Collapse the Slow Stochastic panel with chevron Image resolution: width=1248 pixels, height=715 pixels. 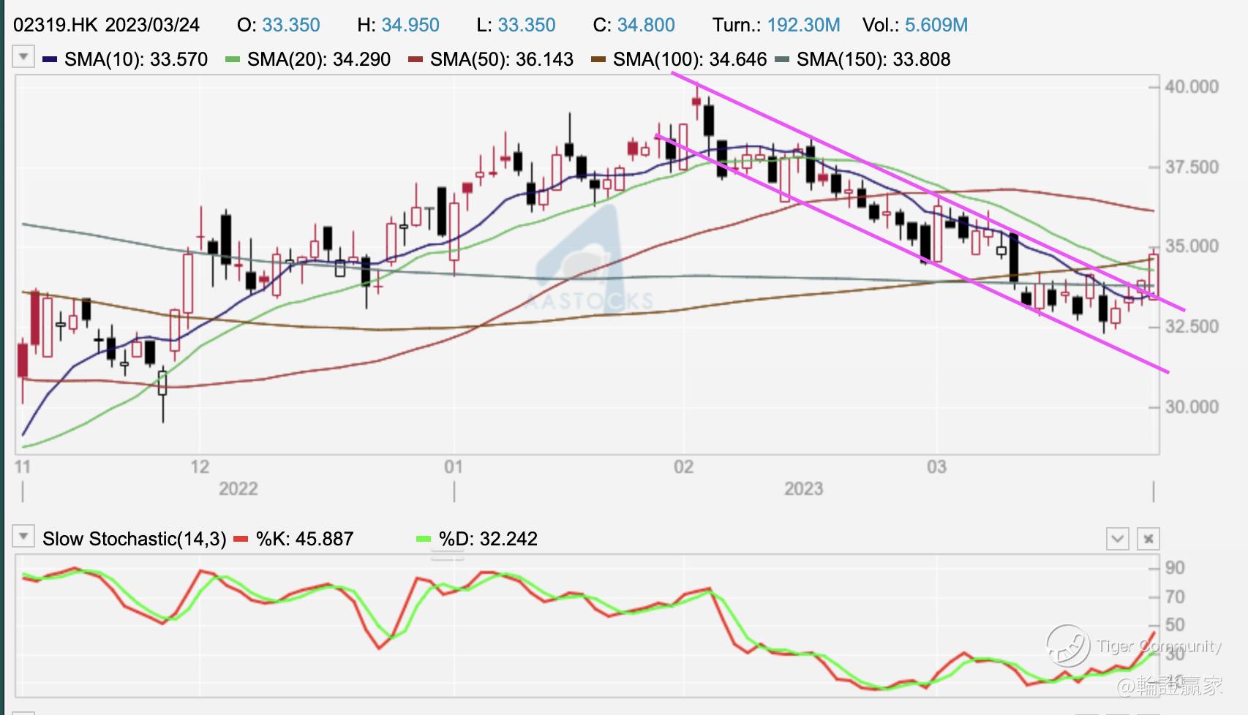[1117, 539]
